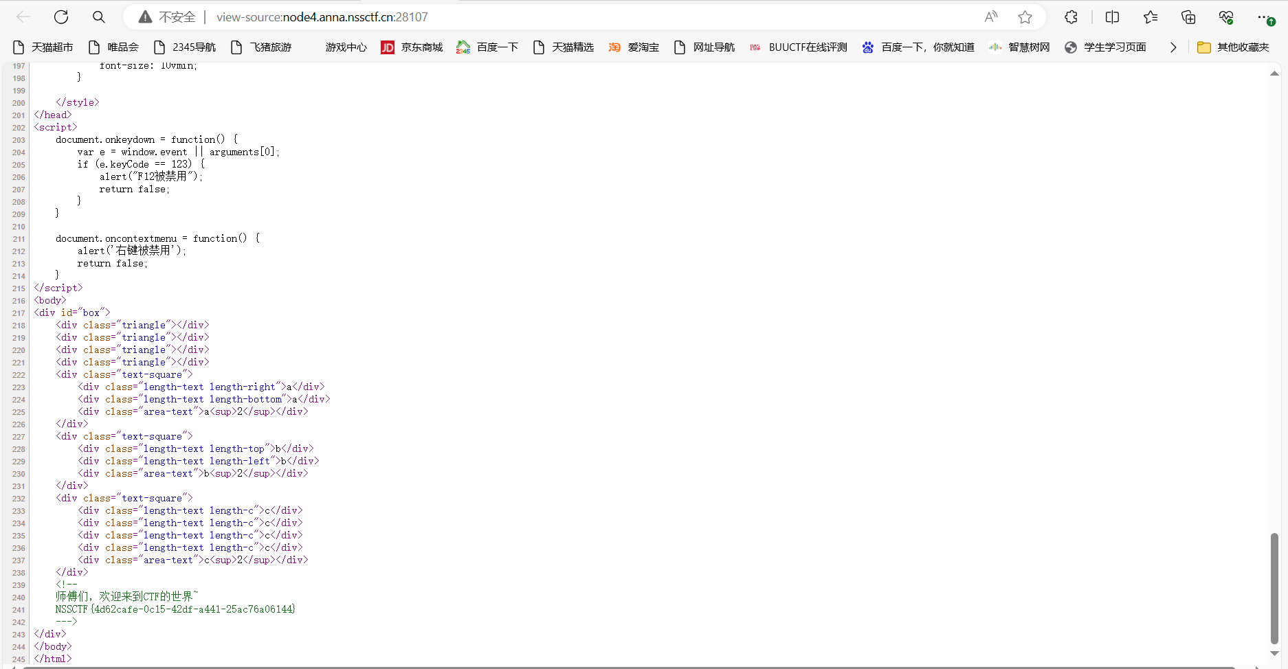Open the BUUCTF在线评测 bookmark
The height and width of the screenshot is (669, 1288).
point(799,47)
